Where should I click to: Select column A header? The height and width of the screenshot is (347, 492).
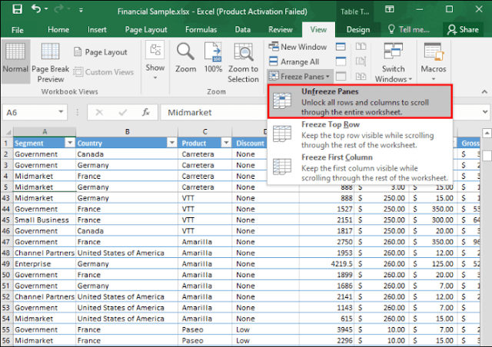(x=45, y=131)
